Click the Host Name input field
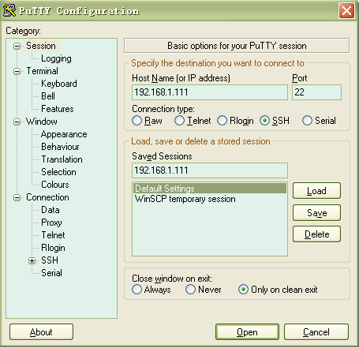The width and height of the screenshot is (359, 348). click(210, 92)
